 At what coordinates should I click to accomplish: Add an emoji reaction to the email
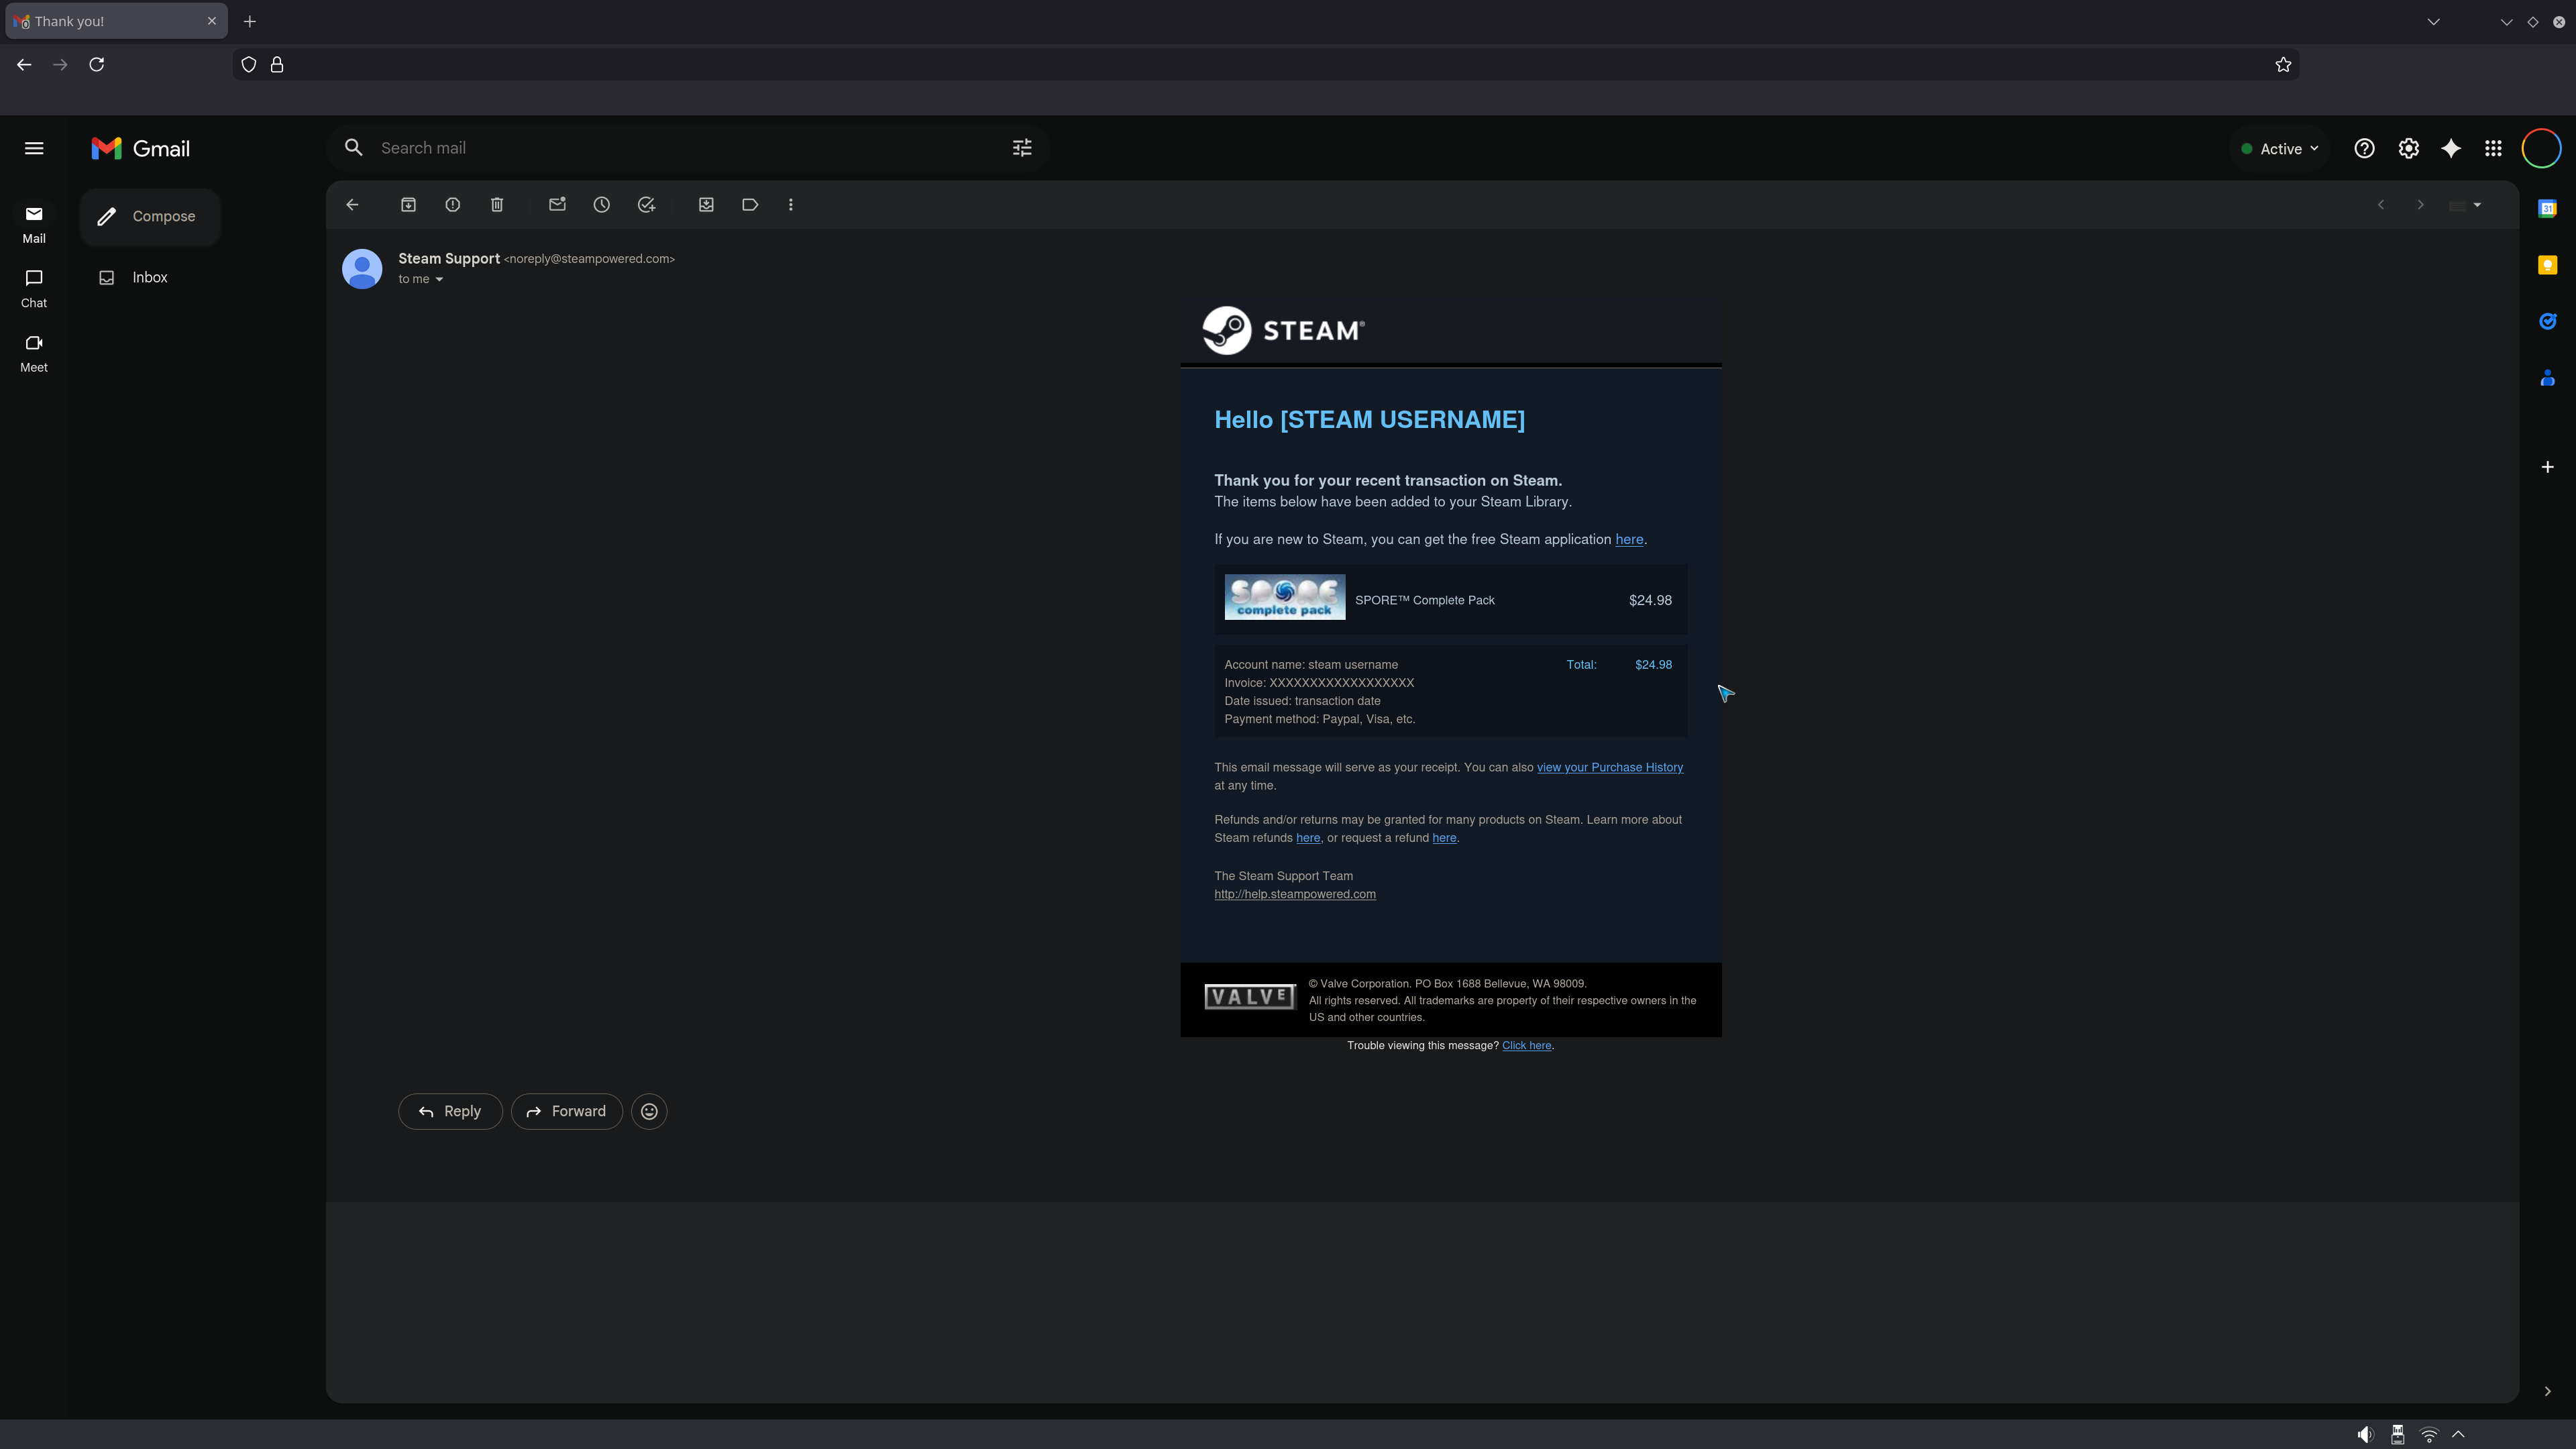point(649,1112)
